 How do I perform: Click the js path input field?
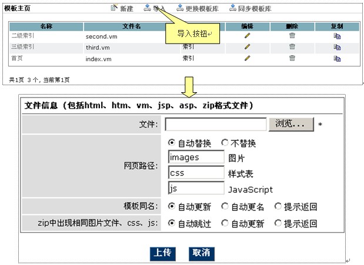pyautogui.click(x=196, y=188)
